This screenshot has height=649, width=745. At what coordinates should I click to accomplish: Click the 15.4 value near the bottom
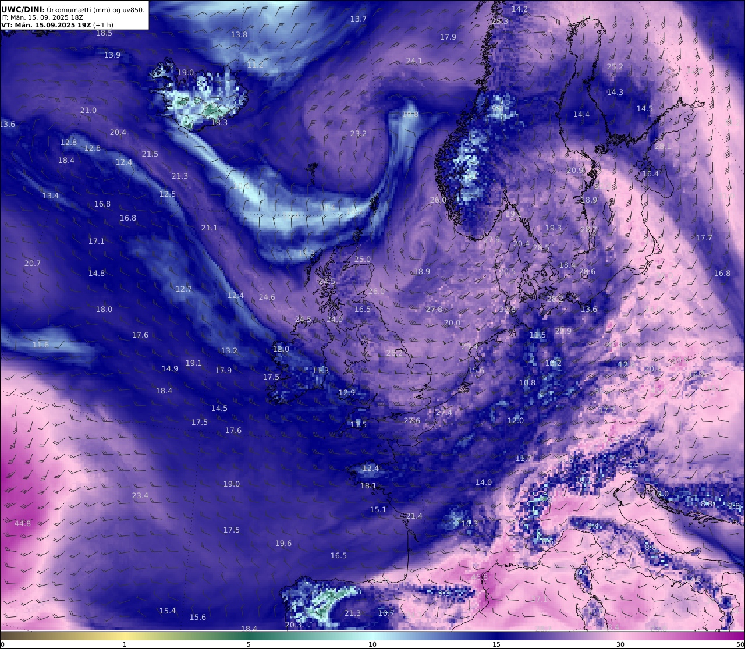(x=167, y=611)
